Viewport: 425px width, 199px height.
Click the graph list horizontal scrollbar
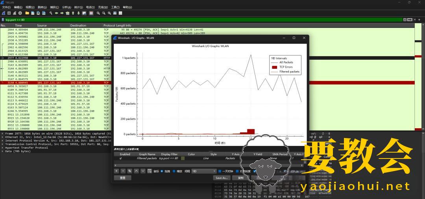point(208,165)
